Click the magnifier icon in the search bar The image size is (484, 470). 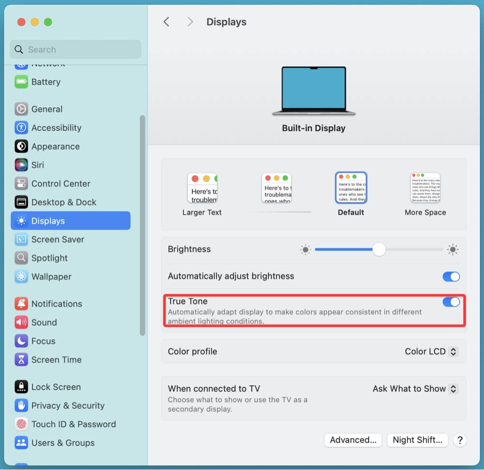[x=18, y=49]
